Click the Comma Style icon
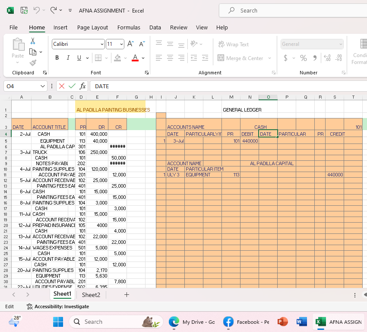Screen dimensions: 367x332 pos(315,57)
